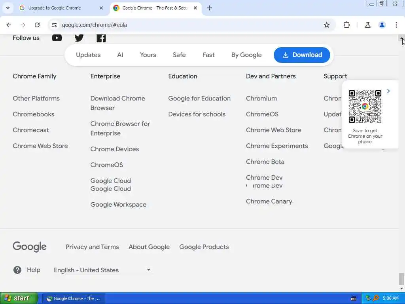Image resolution: width=405 pixels, height=304 pixels.
Task: Open the tab search dropdown arrow
Action: [8, 8]
